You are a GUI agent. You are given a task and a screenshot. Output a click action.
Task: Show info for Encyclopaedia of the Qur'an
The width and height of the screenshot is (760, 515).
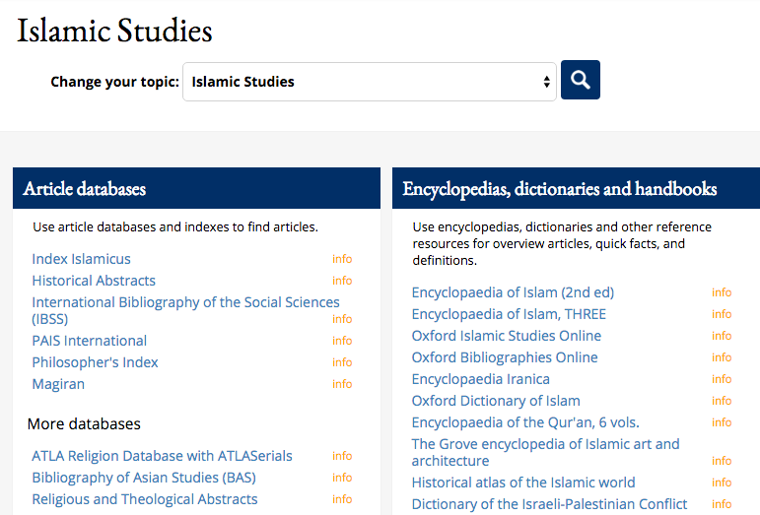click(x=722, y=422)
